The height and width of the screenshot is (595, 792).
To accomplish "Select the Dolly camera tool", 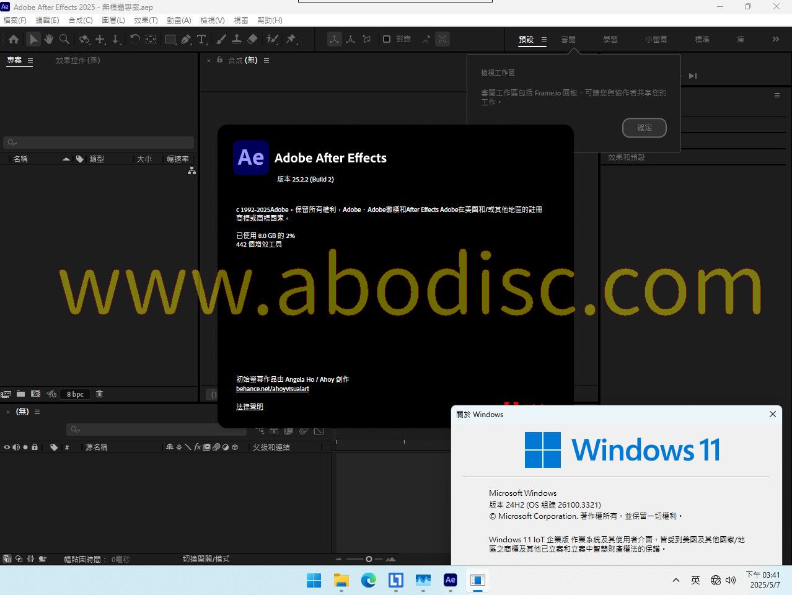I will pos(115,39).
